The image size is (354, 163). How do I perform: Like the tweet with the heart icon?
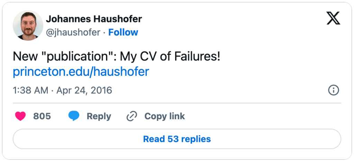[x=20, y=116]
